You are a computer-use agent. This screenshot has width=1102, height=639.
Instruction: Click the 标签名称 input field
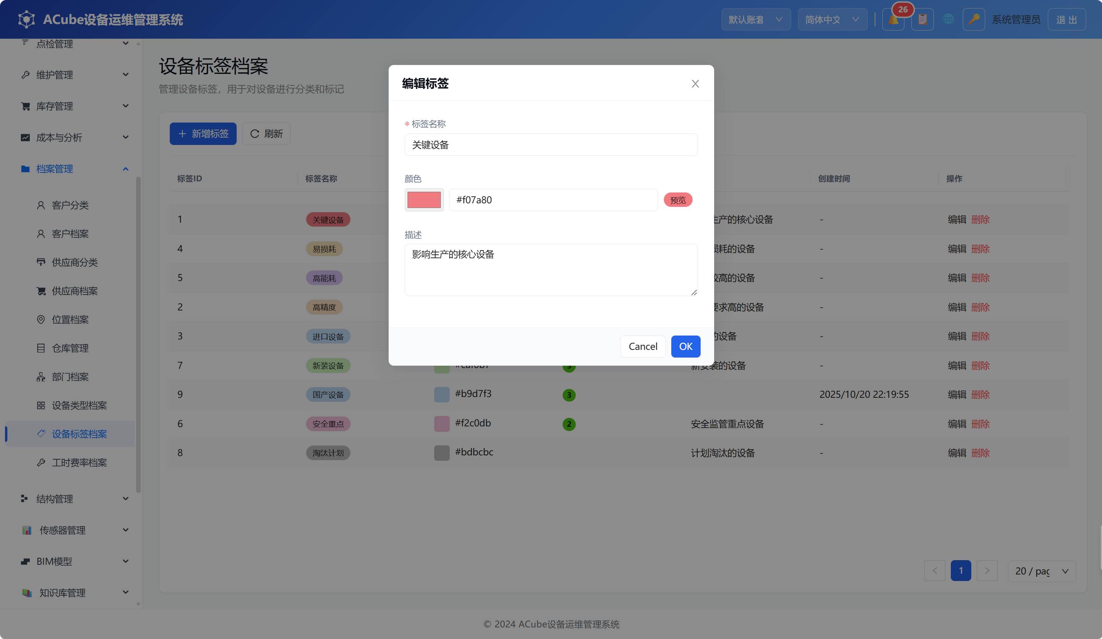pyautogui.click(x=551, y=145)
